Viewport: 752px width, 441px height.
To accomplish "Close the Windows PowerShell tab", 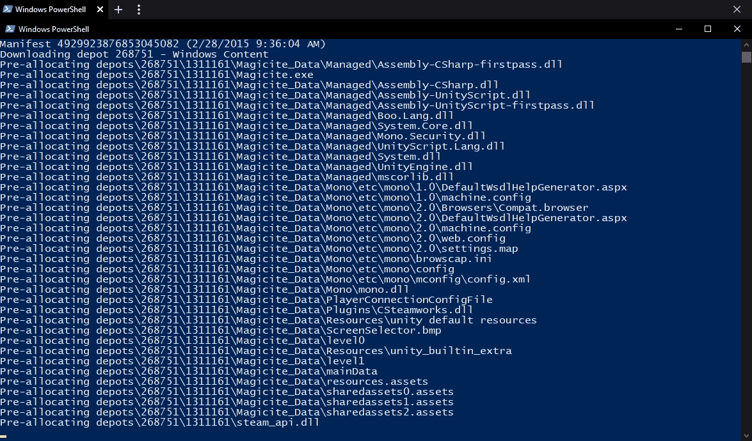I will pos(99,10).
